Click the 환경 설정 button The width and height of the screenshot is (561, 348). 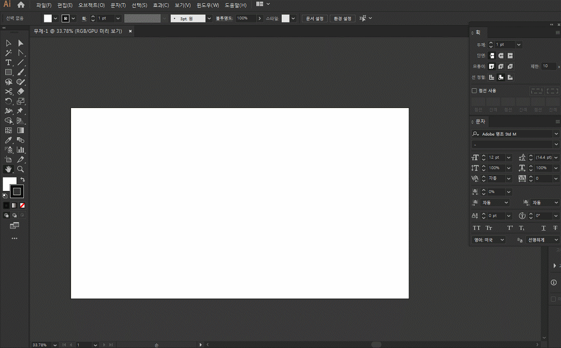pyautogui.click(x=342, y=18)
